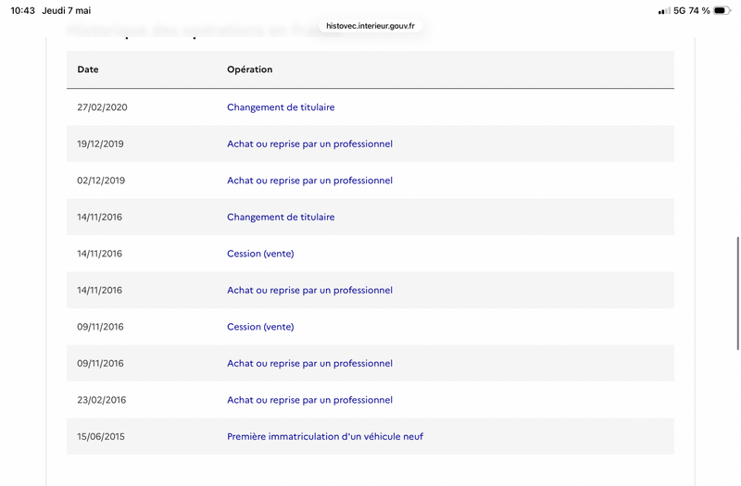The image size is (741, 486).
Task: Tap the 5G network indicator
Action: 679,10
